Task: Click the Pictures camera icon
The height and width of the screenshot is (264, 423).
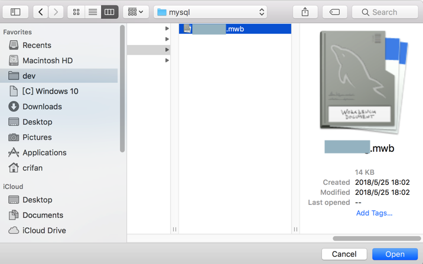Action: pyautogui.click(x=14, y=137)
